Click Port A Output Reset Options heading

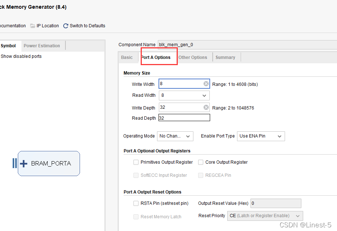coord(152,192)
